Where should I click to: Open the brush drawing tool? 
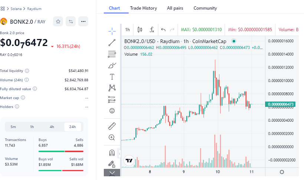click(x=112, y=65)
